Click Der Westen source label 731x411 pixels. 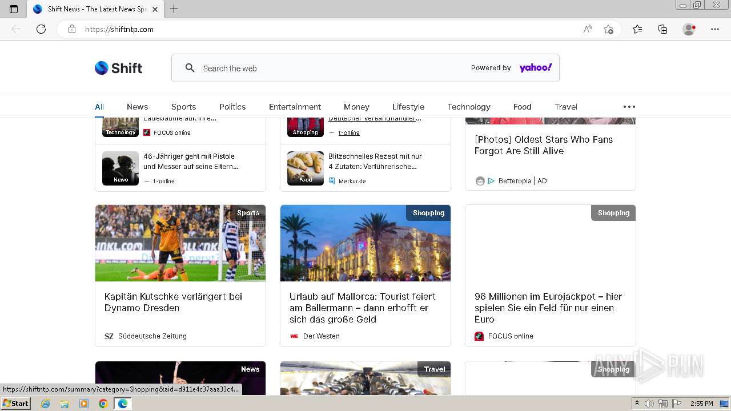pyautogui.click(x=322, y=336)
